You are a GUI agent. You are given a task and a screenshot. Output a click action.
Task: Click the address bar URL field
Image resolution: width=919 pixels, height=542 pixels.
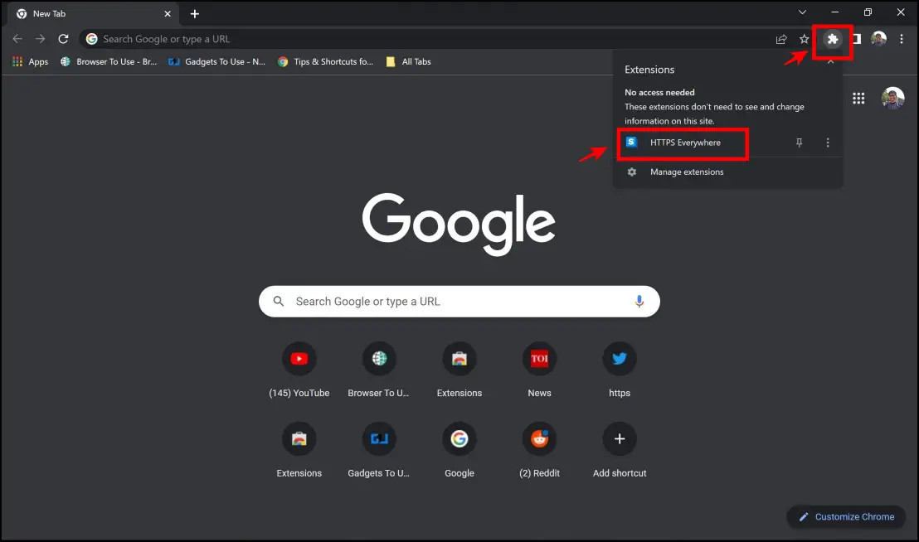[x=434, y=39]
